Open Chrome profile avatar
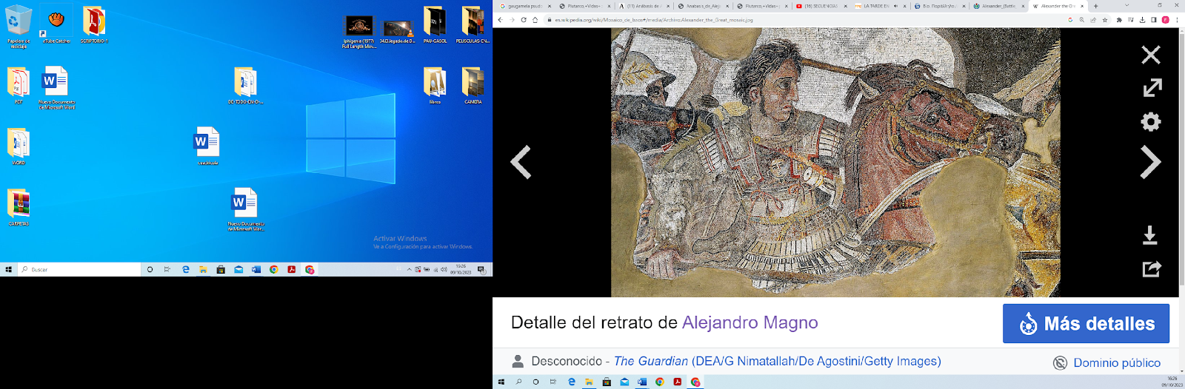 1165,20
